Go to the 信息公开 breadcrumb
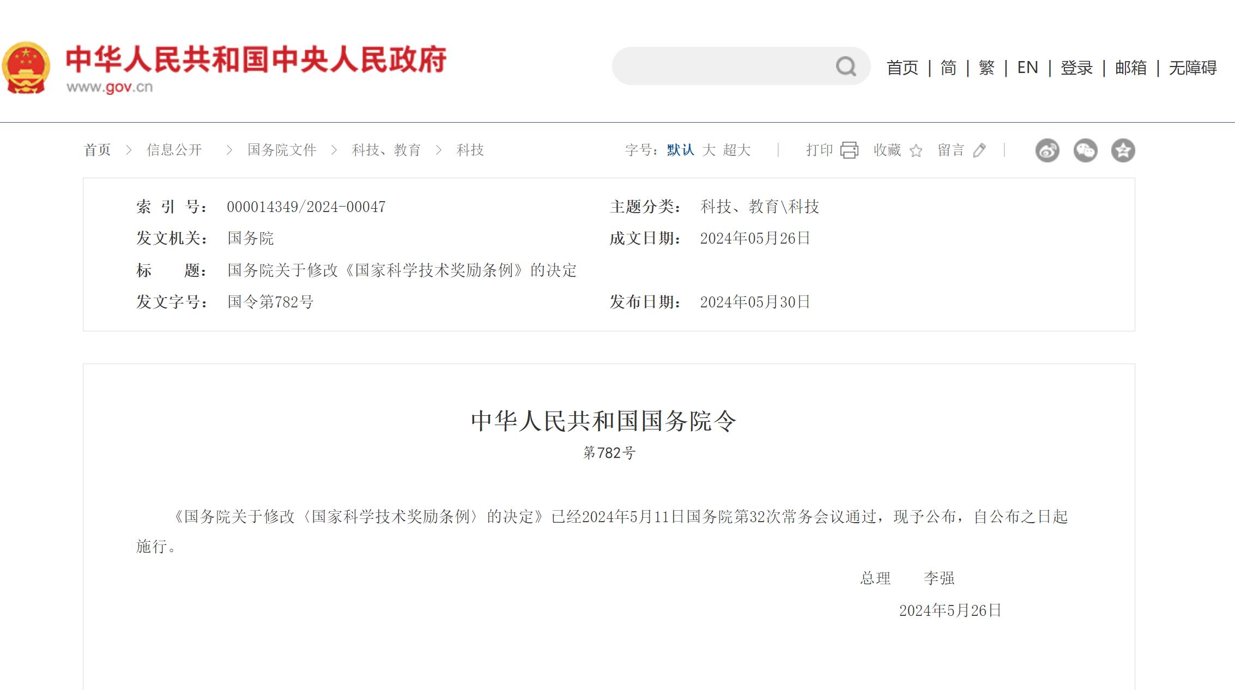Viewport: 1235px width, 690px height. tap(174, 150)
